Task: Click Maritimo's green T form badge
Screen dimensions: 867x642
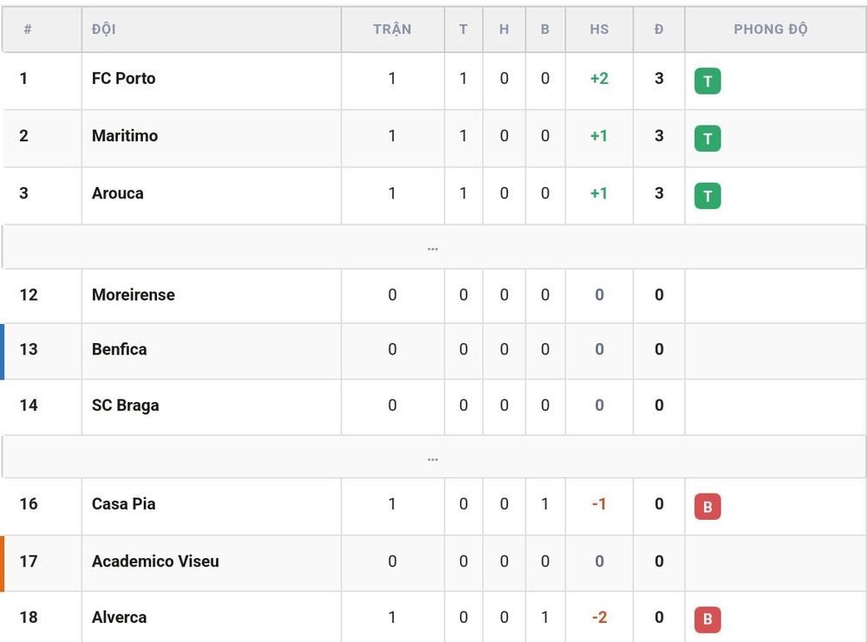Action: click(707, 138)
